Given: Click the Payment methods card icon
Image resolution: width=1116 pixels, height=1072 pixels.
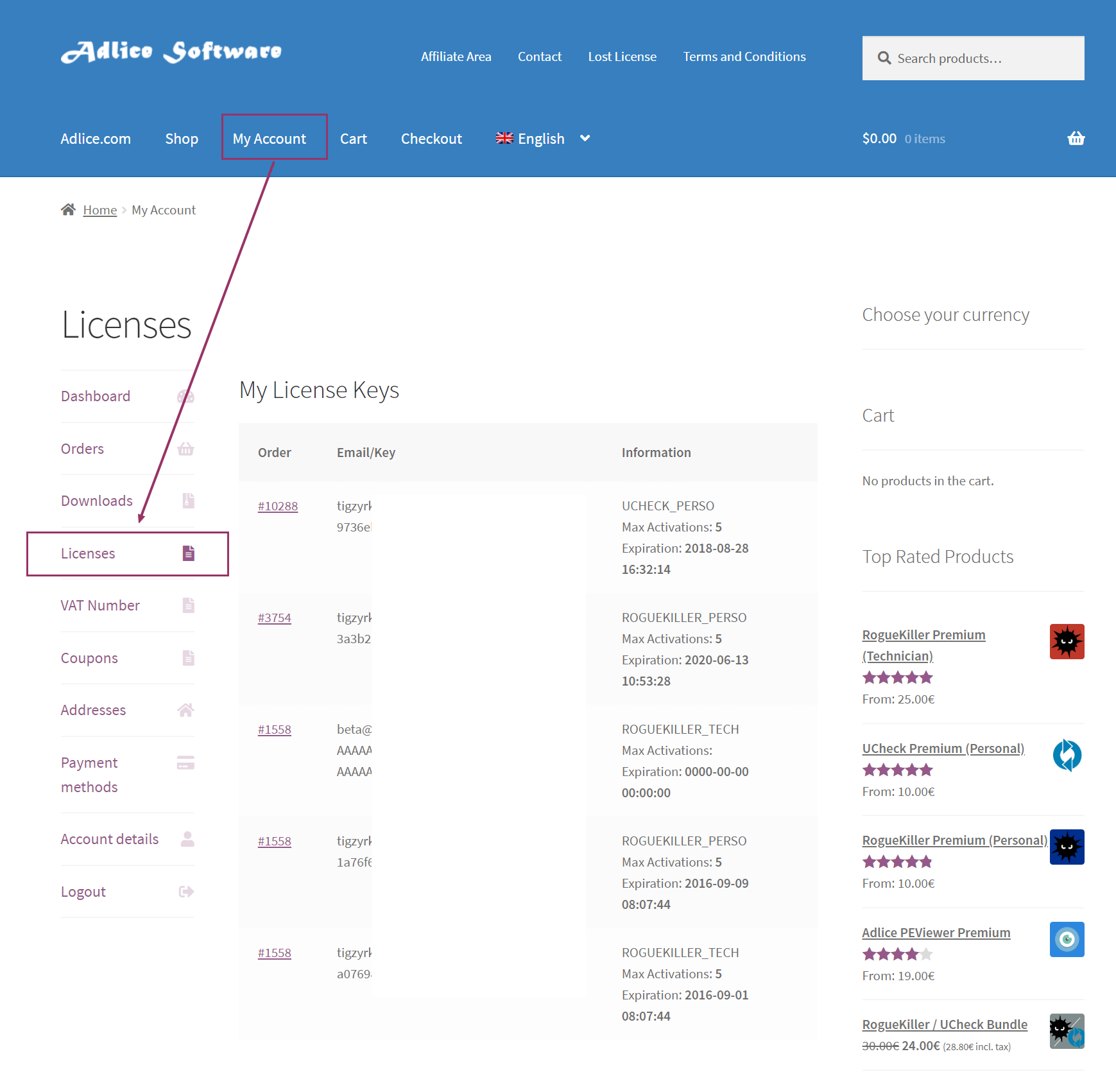Looking at the screenshot, I should (x=185, y=763).
